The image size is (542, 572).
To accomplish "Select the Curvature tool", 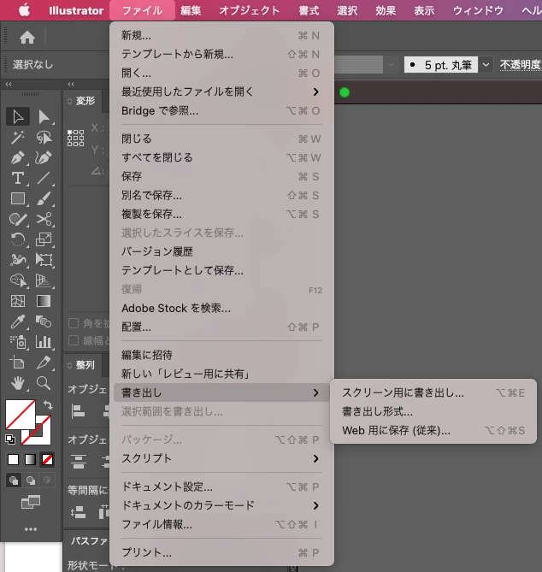I will point(44,157).
